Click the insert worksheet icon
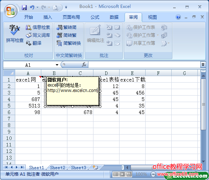 (x=95, y=167)
